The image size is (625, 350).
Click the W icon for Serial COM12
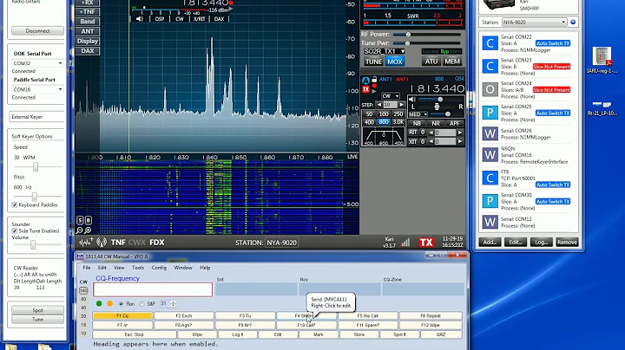pyautogui.click(x=490, y=222)
